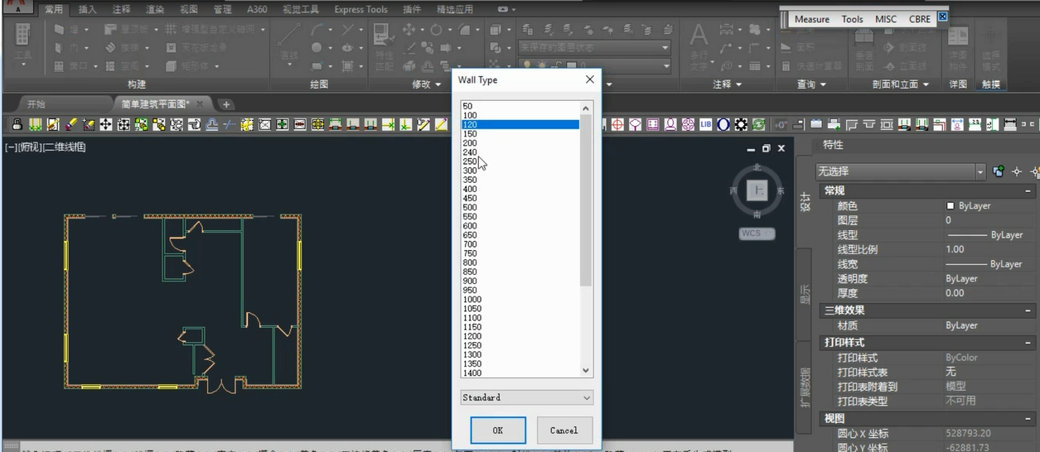Screen dimensions: 1040x452
Task: Click the Wall Type list scroll down arrow
Action: tap(586, 371)
